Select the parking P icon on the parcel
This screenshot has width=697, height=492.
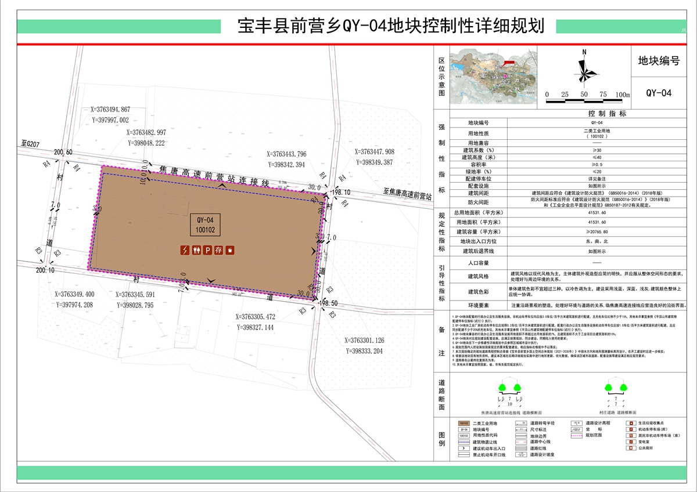[x=208, y=251]
